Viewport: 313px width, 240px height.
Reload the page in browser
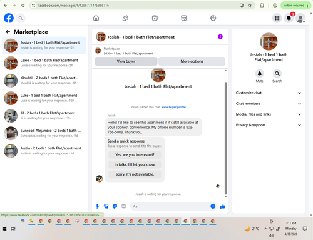23,6
